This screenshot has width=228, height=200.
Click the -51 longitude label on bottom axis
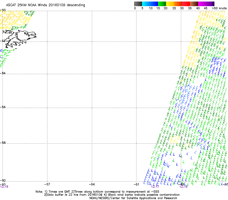(x=136, y=184)
